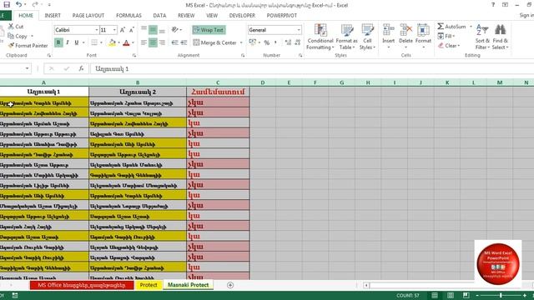Click the Insert Function fx button
Image resolution: width=534 pixels, height=300 pixels.
point(81,68)
